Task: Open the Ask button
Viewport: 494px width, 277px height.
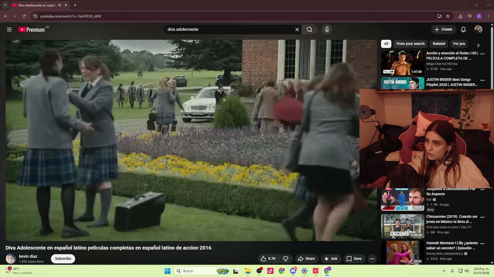Action: click(x=331, y=259)
